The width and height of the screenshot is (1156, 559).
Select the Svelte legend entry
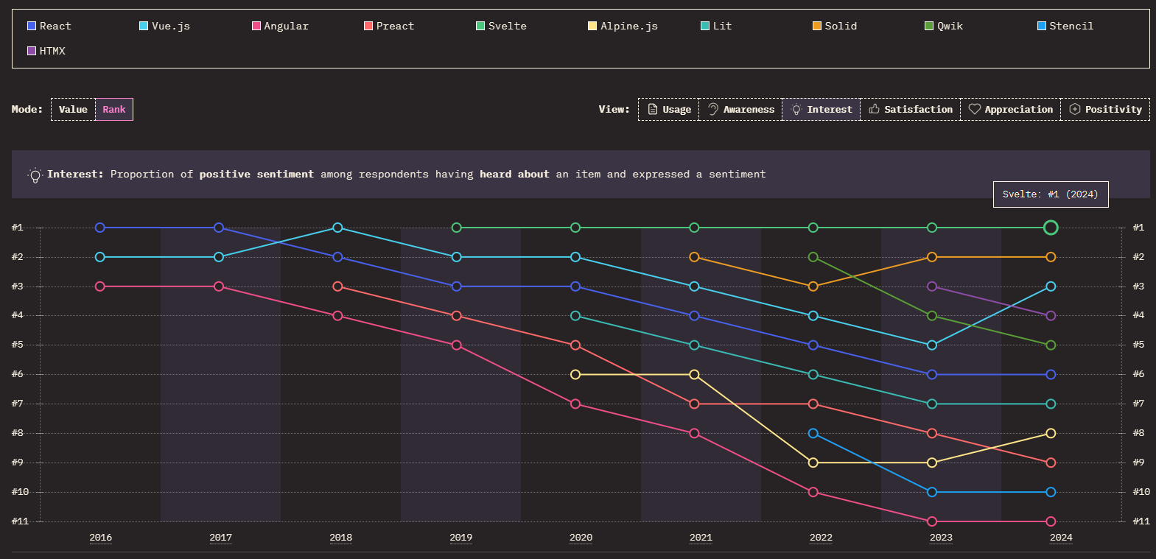pos(501,26)
